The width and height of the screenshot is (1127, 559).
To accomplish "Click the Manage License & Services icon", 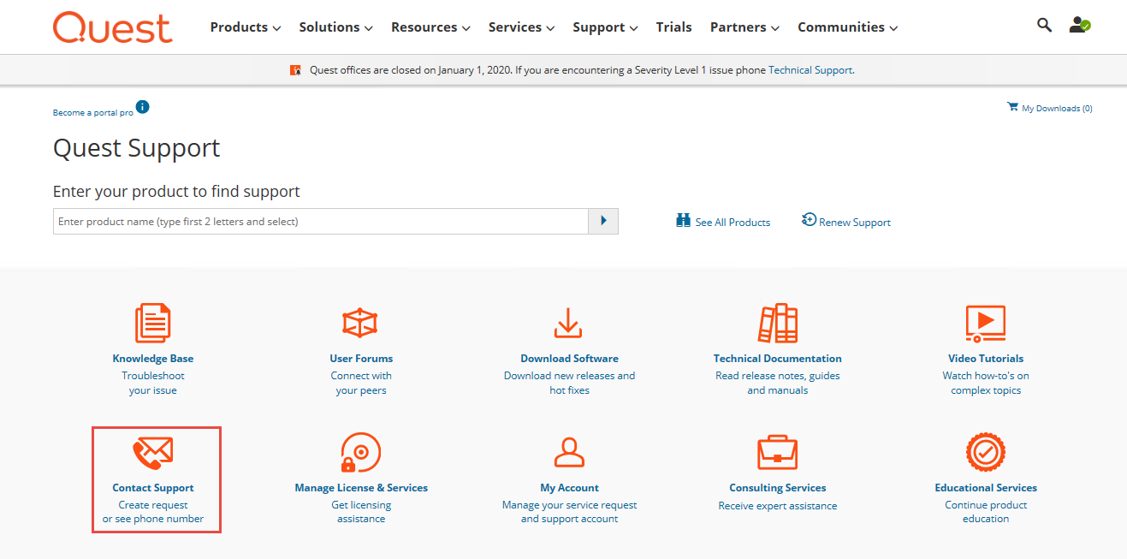I will pyautogui.click(x=360, y=452).
